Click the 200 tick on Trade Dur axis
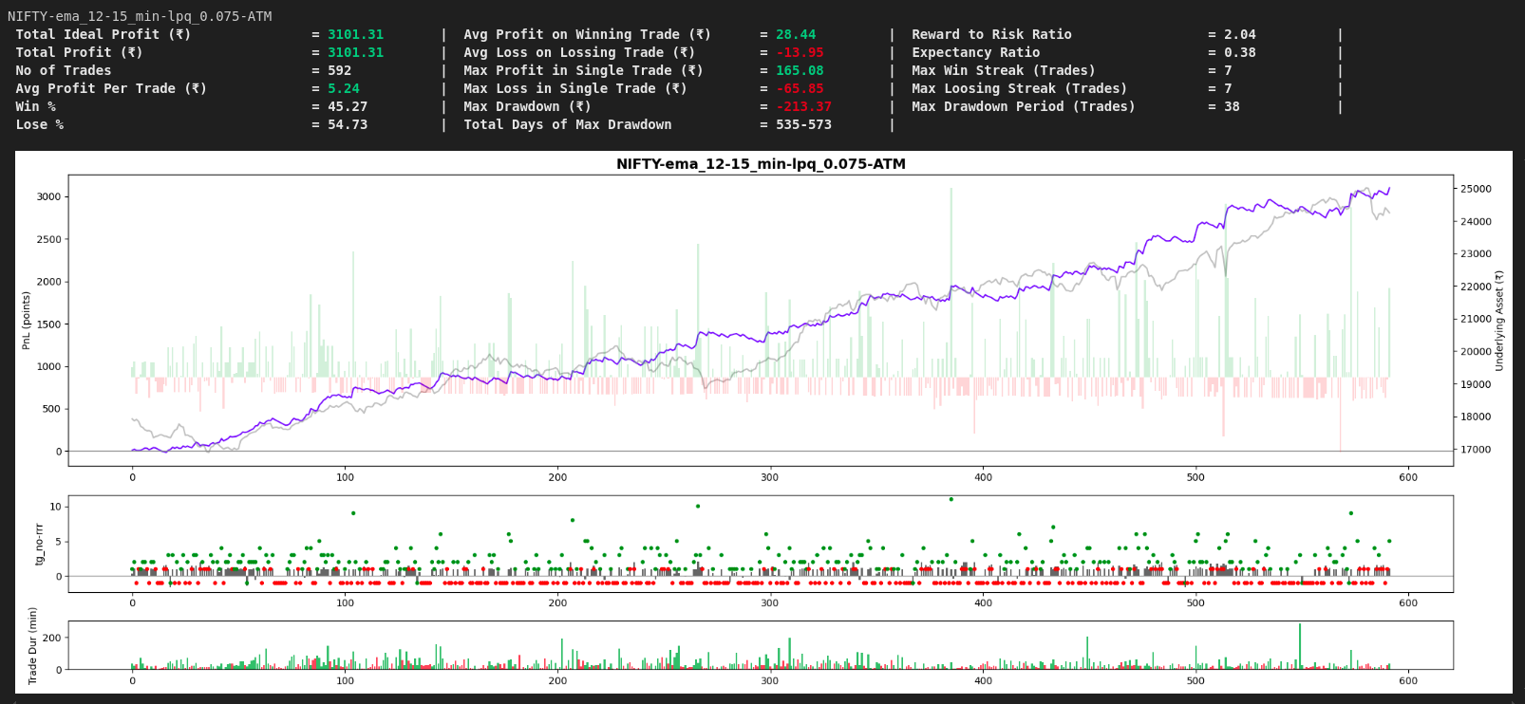Image resolution: width=1525 pixels, height=704 pixels. (x=52, y=638)
